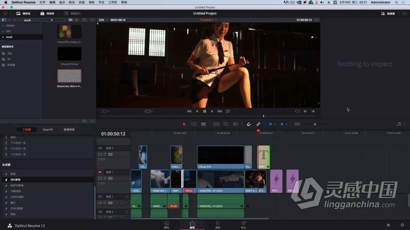410x230 pixels.
Task: Collapse the VFX bin
Action: point(3,31)
